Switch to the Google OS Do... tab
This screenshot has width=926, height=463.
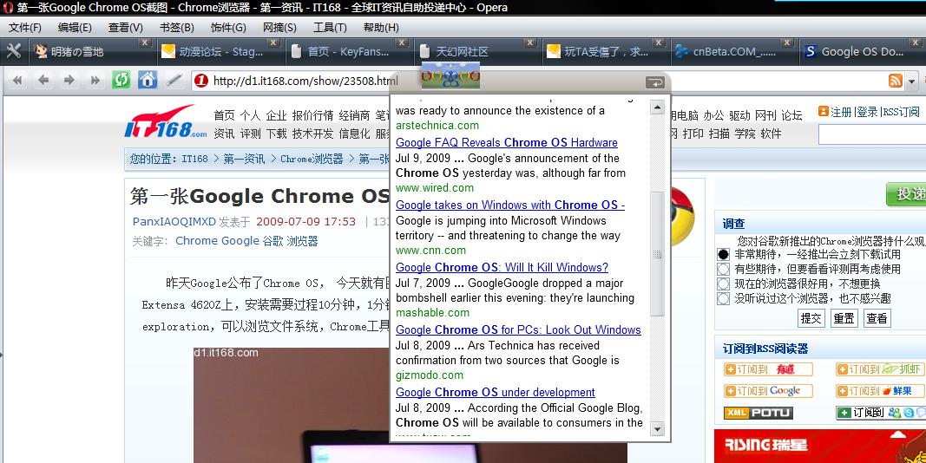pyautogui.click(x=863, y=52)
